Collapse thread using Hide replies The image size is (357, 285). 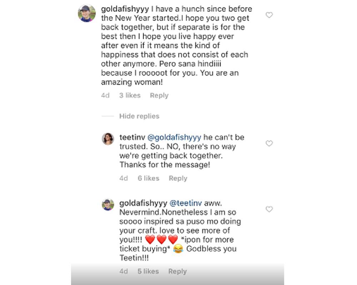[x=139, y=116]
